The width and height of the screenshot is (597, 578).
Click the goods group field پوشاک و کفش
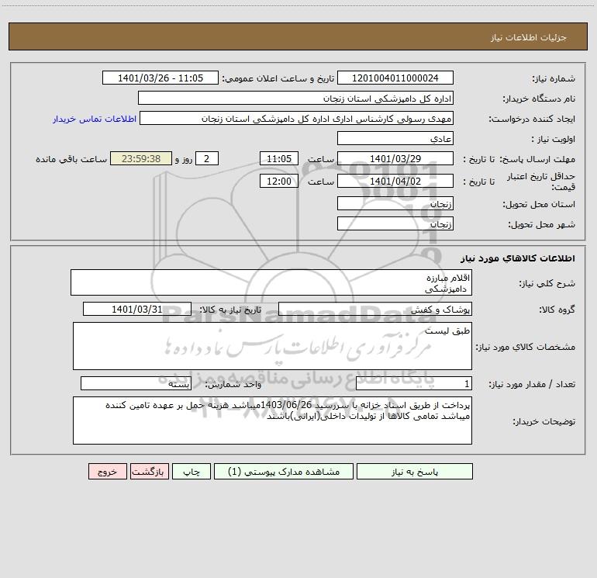click(375, 309)
